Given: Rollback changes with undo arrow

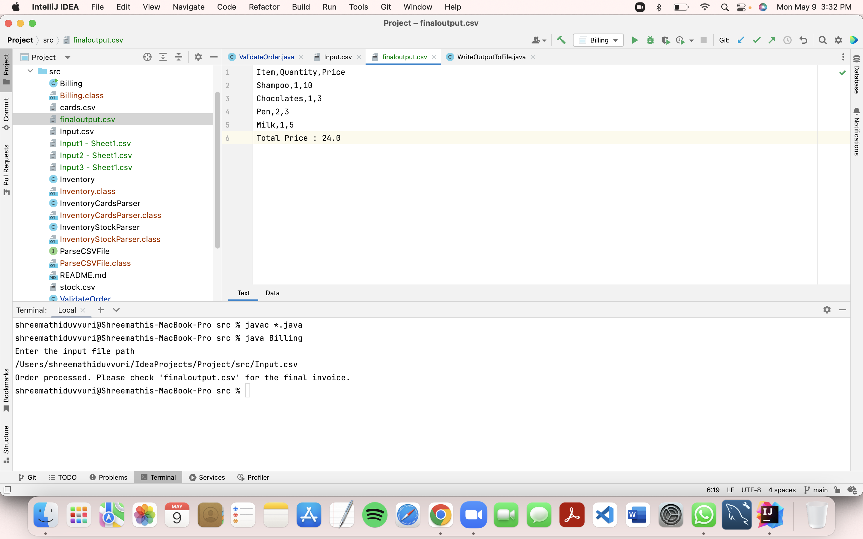Looking at the screenshot, I should click(x=803, y=40).
